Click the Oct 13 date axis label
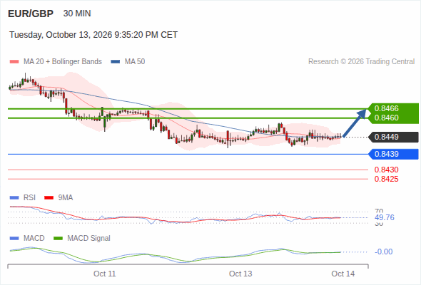This screenshot has height=285, width=421. point(240,274)
